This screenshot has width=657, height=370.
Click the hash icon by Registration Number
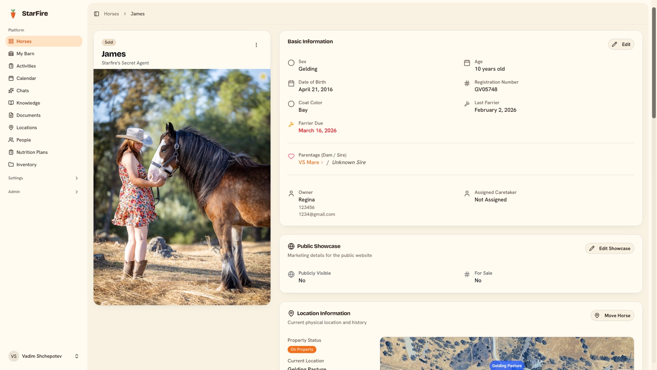coord(467,83)
